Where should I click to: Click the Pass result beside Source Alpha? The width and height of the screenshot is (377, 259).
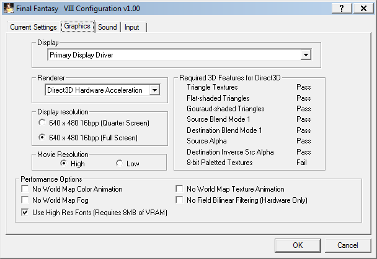pos(304,141)
